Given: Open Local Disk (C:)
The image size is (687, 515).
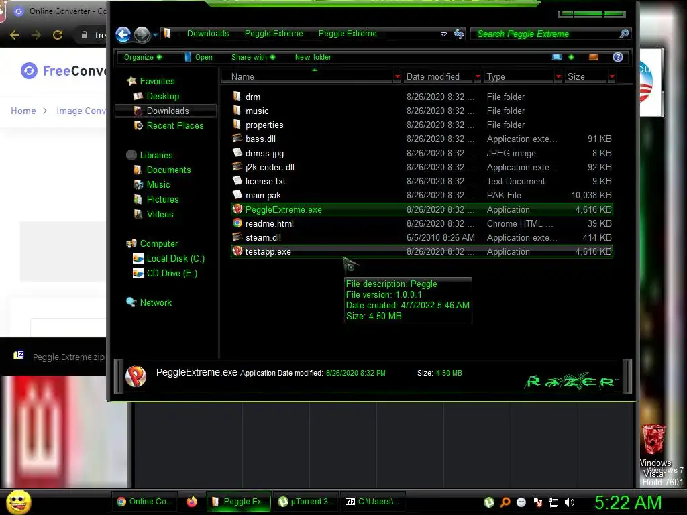Looking at the screenshot, I should pyautogui.click(x=175, y=258).
